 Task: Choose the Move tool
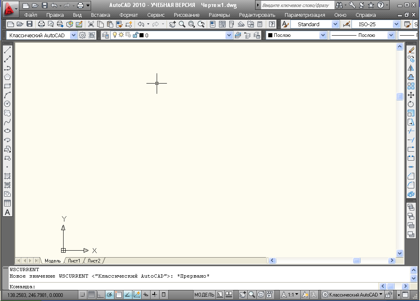click(411, 95)
